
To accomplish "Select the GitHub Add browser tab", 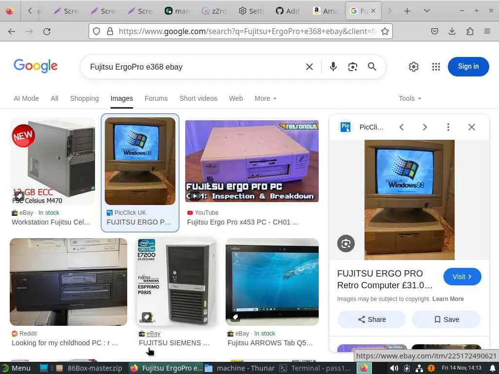I will coord(288,11).
